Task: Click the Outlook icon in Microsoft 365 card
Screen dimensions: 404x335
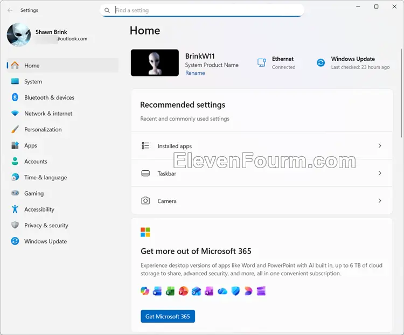Action: (196, 291)
